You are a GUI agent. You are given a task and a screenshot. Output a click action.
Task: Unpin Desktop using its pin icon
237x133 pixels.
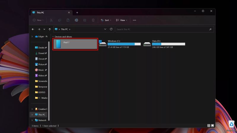(x=46, y=48)
